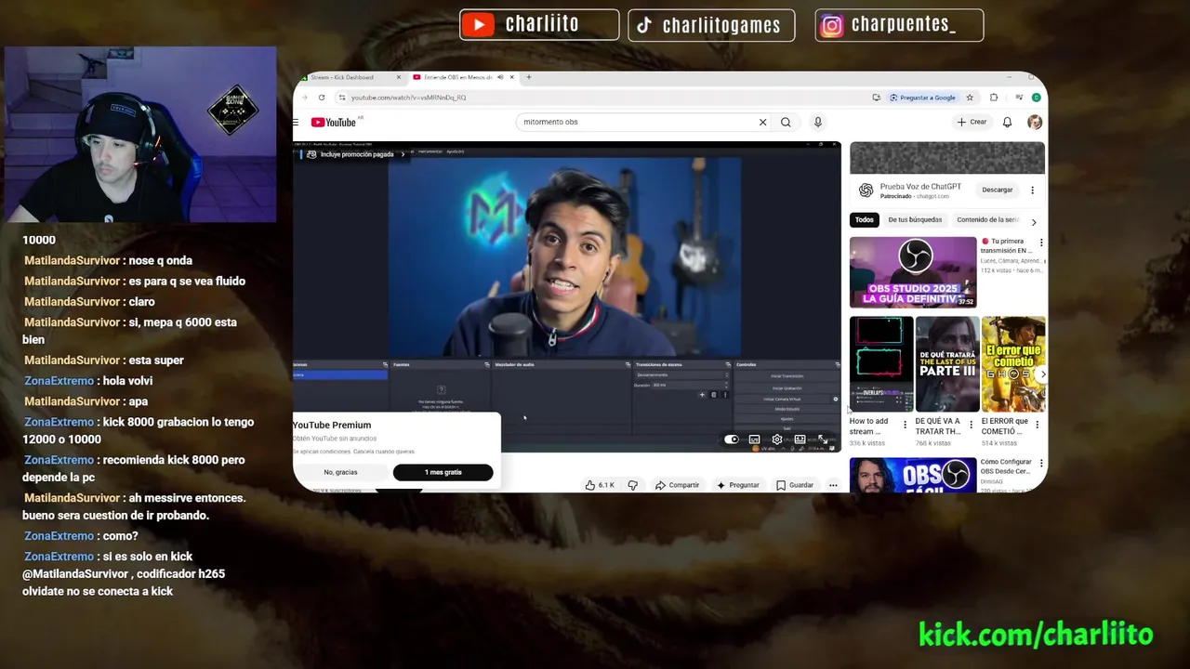View site information icon beside the URL
The image size is (1190, 669).
coord(342,98)
